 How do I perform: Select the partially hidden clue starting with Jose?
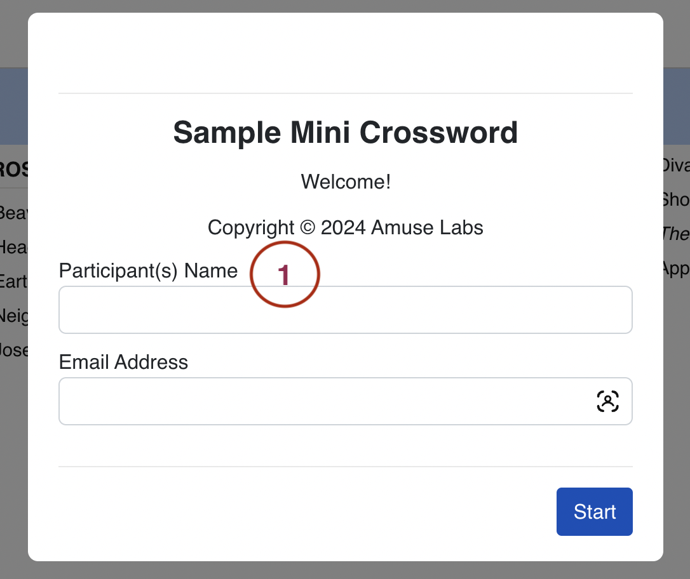13,350
